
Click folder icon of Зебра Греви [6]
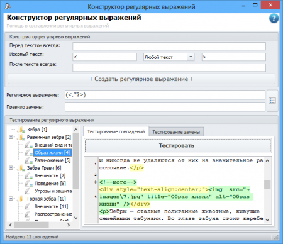click(x=21, y=168)
